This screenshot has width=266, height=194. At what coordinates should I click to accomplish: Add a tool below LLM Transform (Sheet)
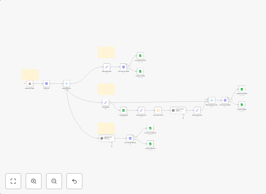tap(183, 118)
